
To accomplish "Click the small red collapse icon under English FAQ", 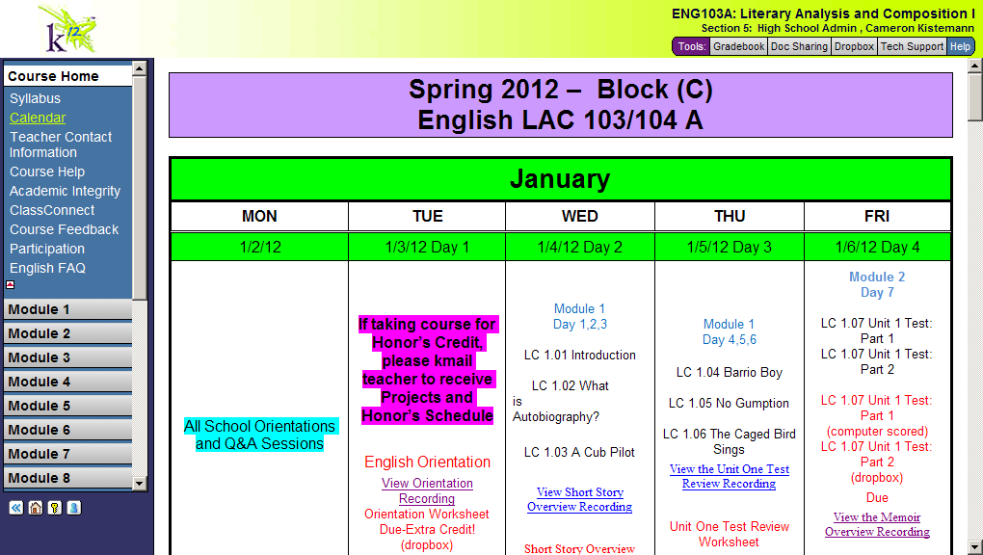I will click(x=11, y=284).
